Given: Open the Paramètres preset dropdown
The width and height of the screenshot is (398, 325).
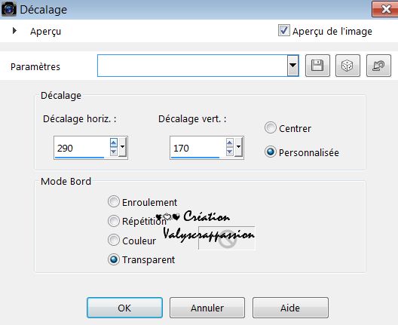Looking at the screenshot, I should [x=292, y=66].
